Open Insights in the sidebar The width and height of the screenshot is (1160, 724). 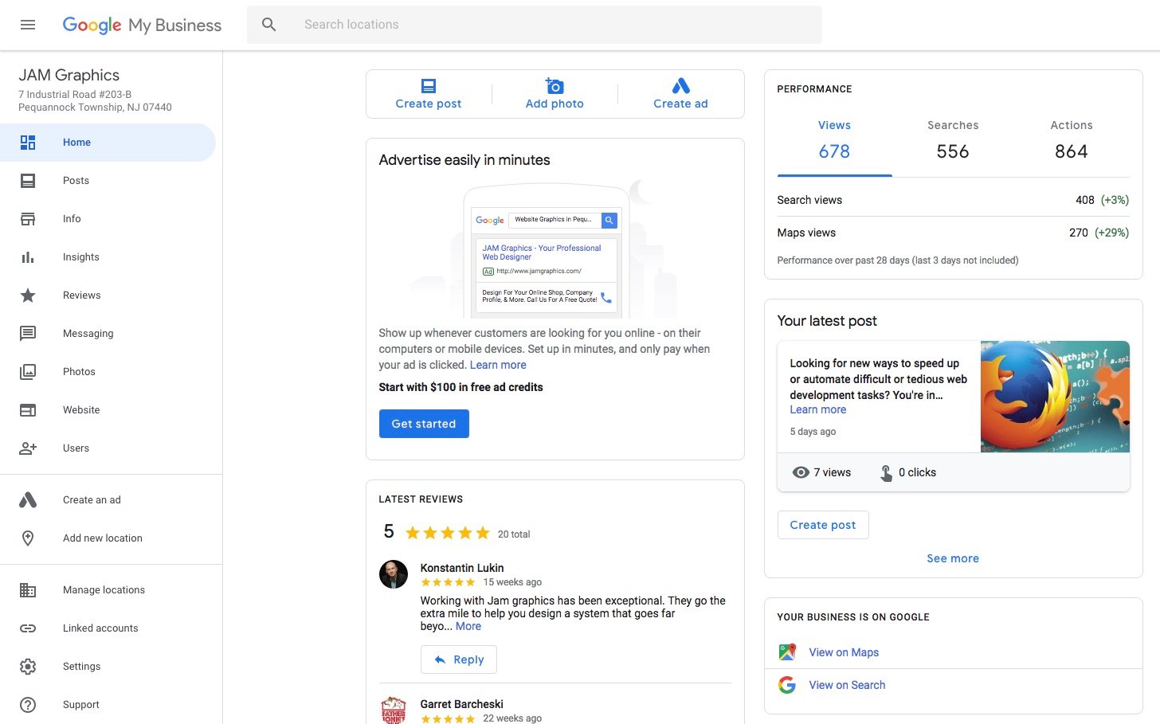(x=81, y=257)
